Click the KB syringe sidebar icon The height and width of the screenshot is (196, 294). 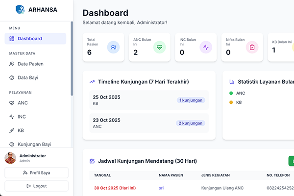(12, 130)
